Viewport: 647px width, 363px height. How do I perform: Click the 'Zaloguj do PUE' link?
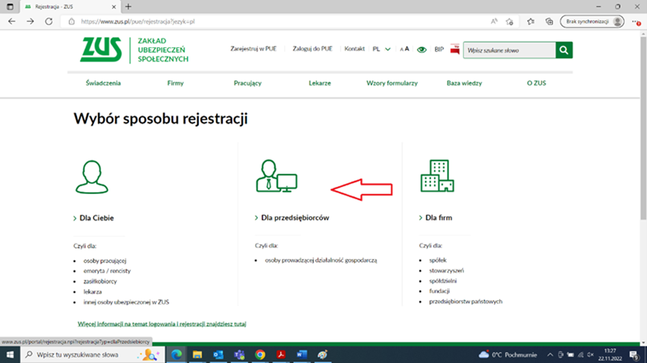(x=312, y=49)
